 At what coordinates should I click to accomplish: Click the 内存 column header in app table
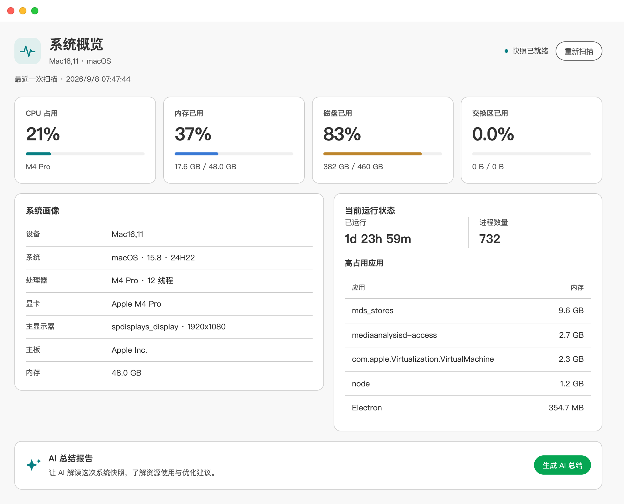(x=577, y=288)
